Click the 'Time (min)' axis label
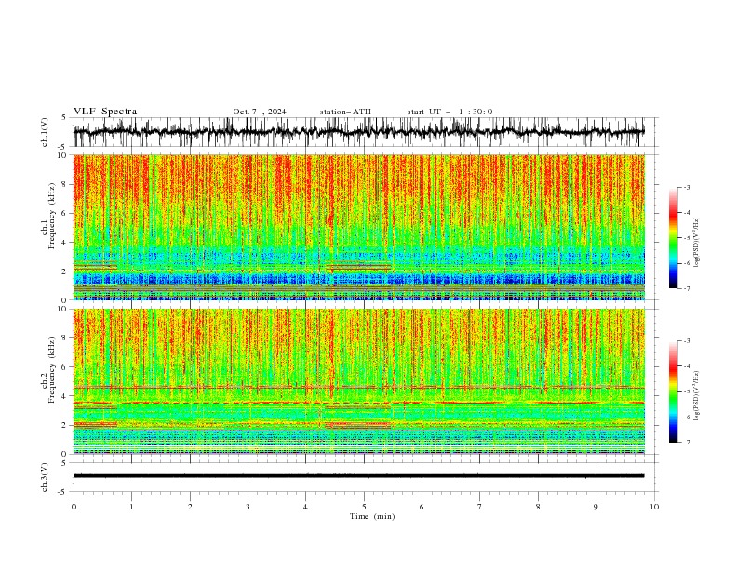 [x=372, y=516]
